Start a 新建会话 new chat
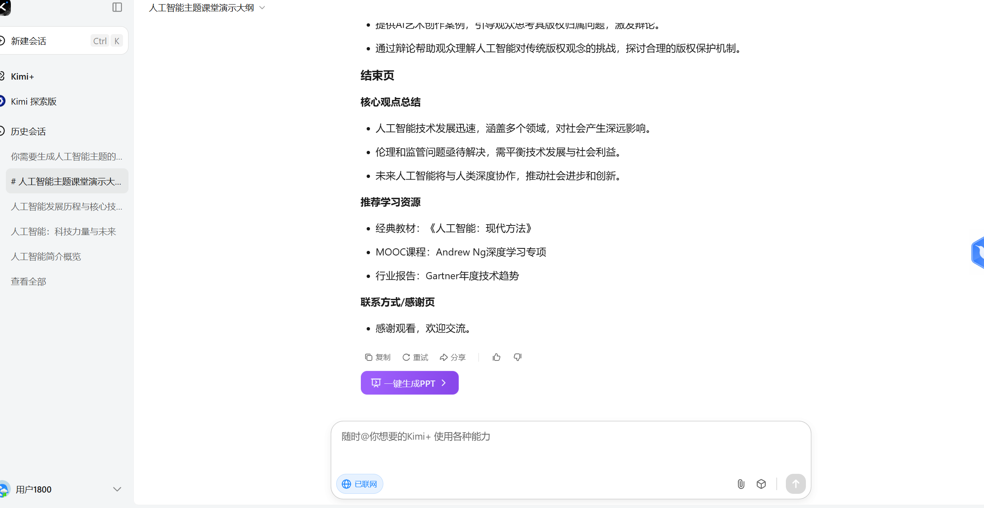Screen dimensions: 984x508 (x=28, y=41)
